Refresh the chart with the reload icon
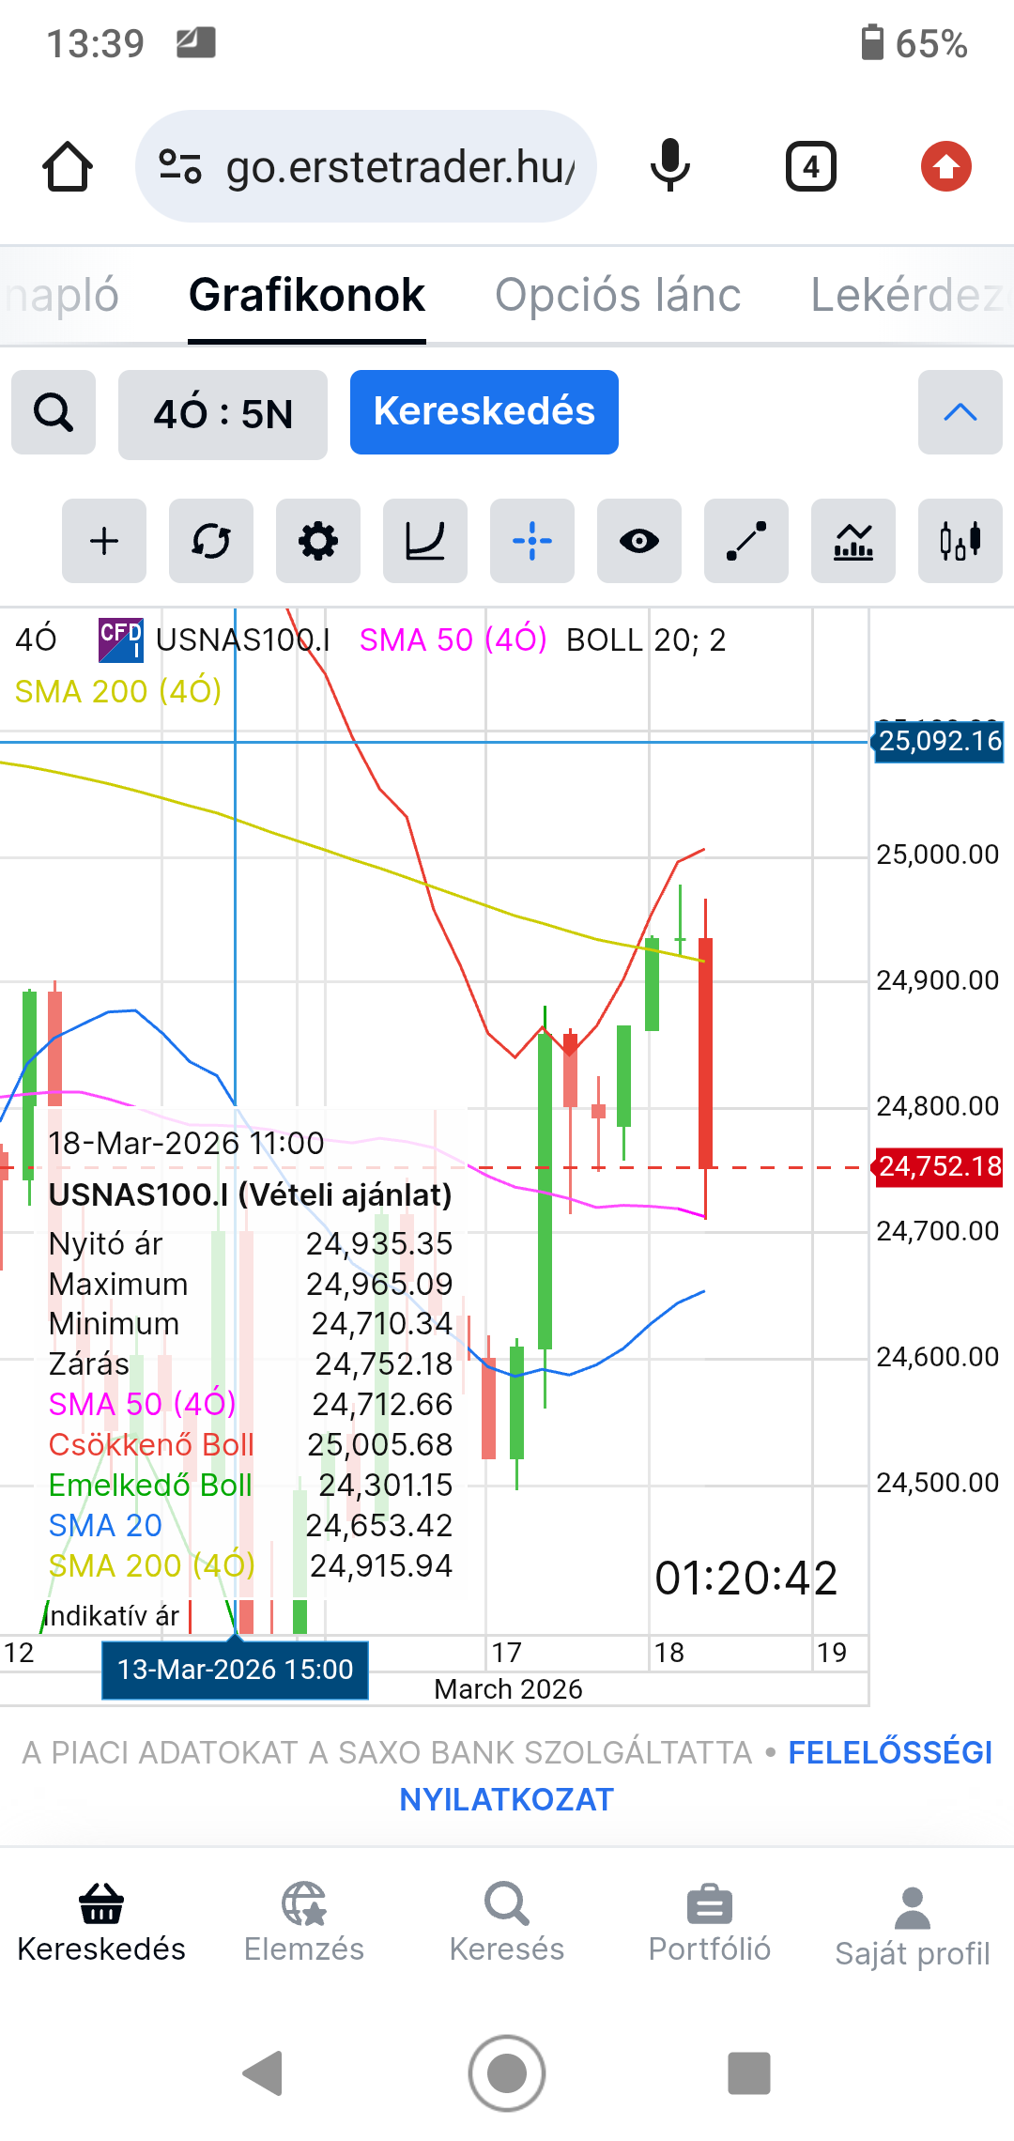The image size is (1014, 2141). (x=211, y=541)
